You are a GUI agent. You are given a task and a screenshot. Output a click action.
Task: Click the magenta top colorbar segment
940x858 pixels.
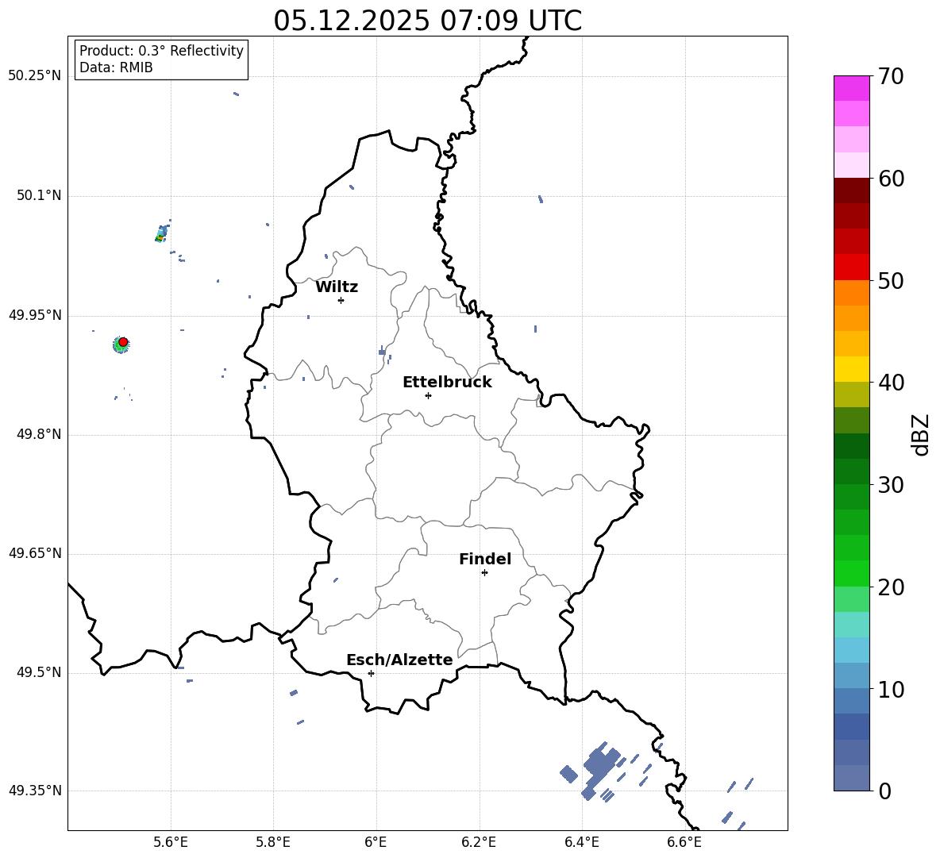(x=851, y=88)
